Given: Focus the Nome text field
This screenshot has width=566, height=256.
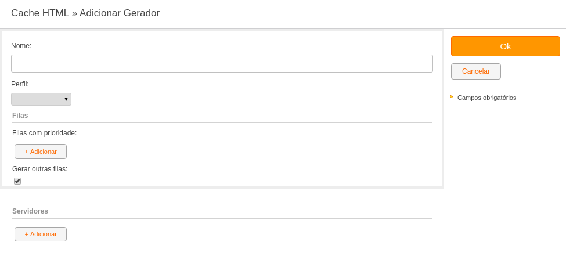Looking at the screenshot, I should (222, 63).
